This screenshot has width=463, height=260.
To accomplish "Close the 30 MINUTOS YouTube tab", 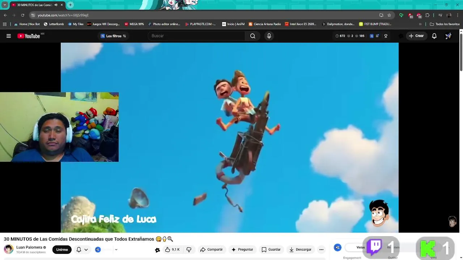I will tap(61, 5).
